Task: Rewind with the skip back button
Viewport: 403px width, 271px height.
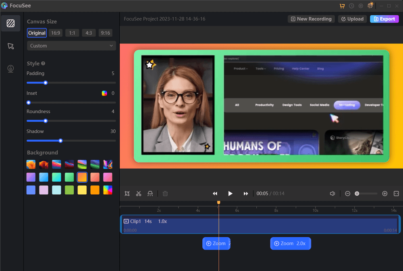Action: [215, 194]
